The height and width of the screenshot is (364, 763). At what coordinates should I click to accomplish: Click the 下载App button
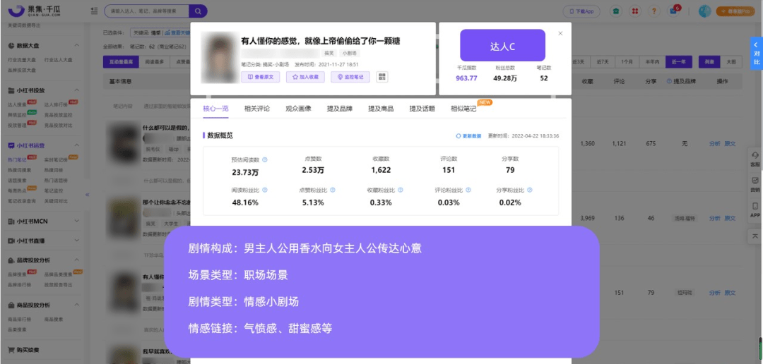581,11
